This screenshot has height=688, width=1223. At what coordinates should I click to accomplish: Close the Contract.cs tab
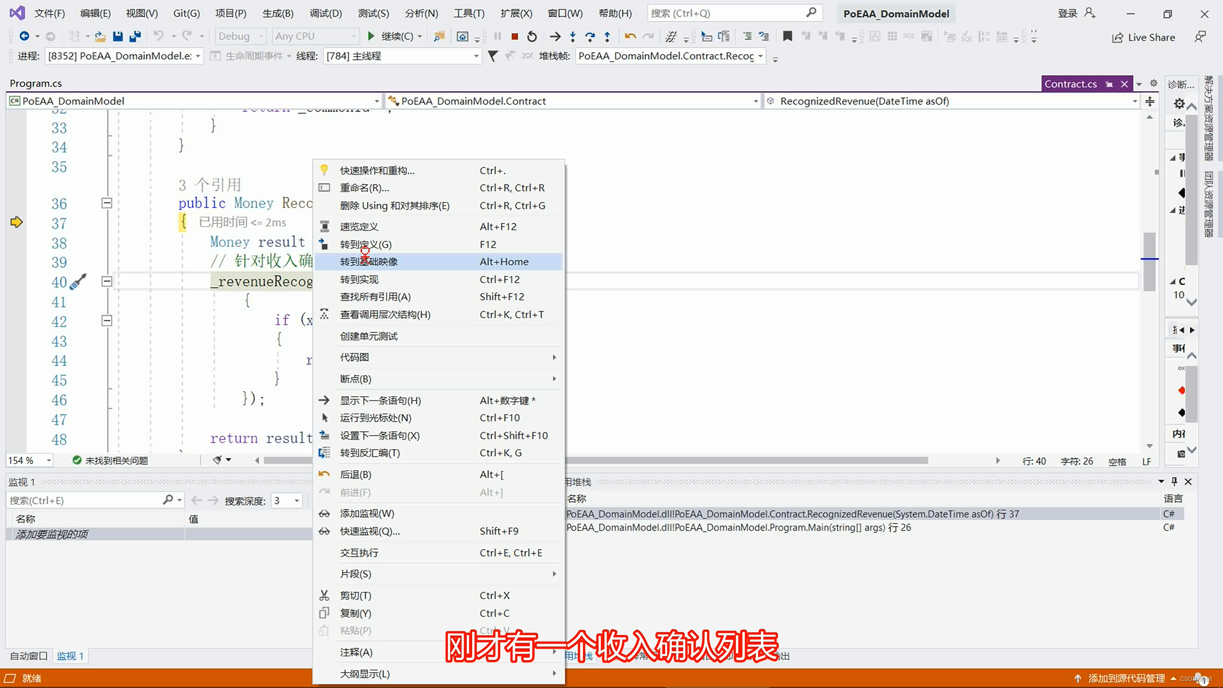pos(1124,84)
